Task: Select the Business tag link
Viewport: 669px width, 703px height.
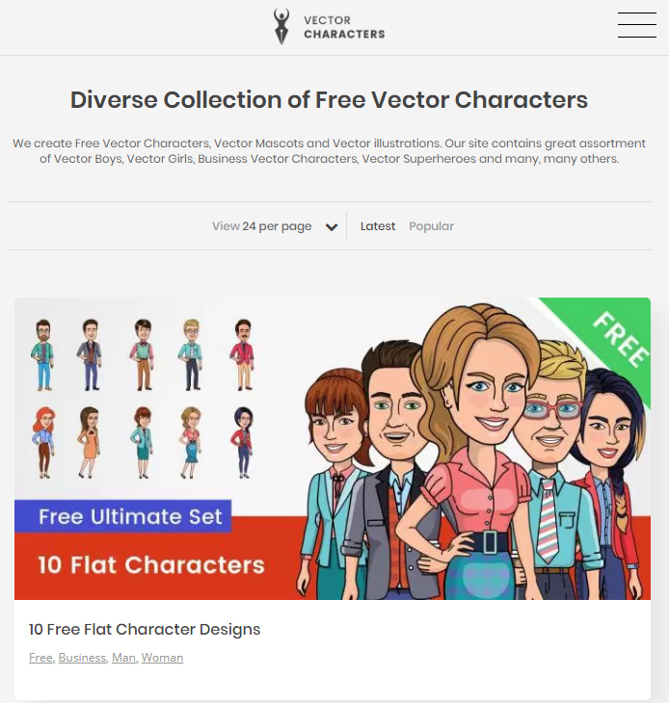Action: [82, 658]
